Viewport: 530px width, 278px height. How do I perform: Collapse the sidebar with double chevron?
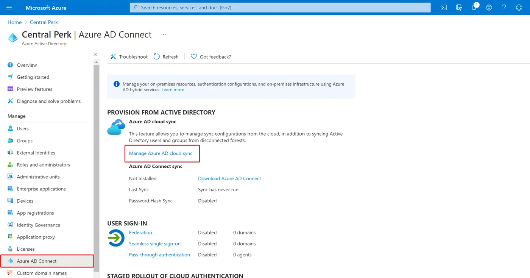click(x=95, y=55)
